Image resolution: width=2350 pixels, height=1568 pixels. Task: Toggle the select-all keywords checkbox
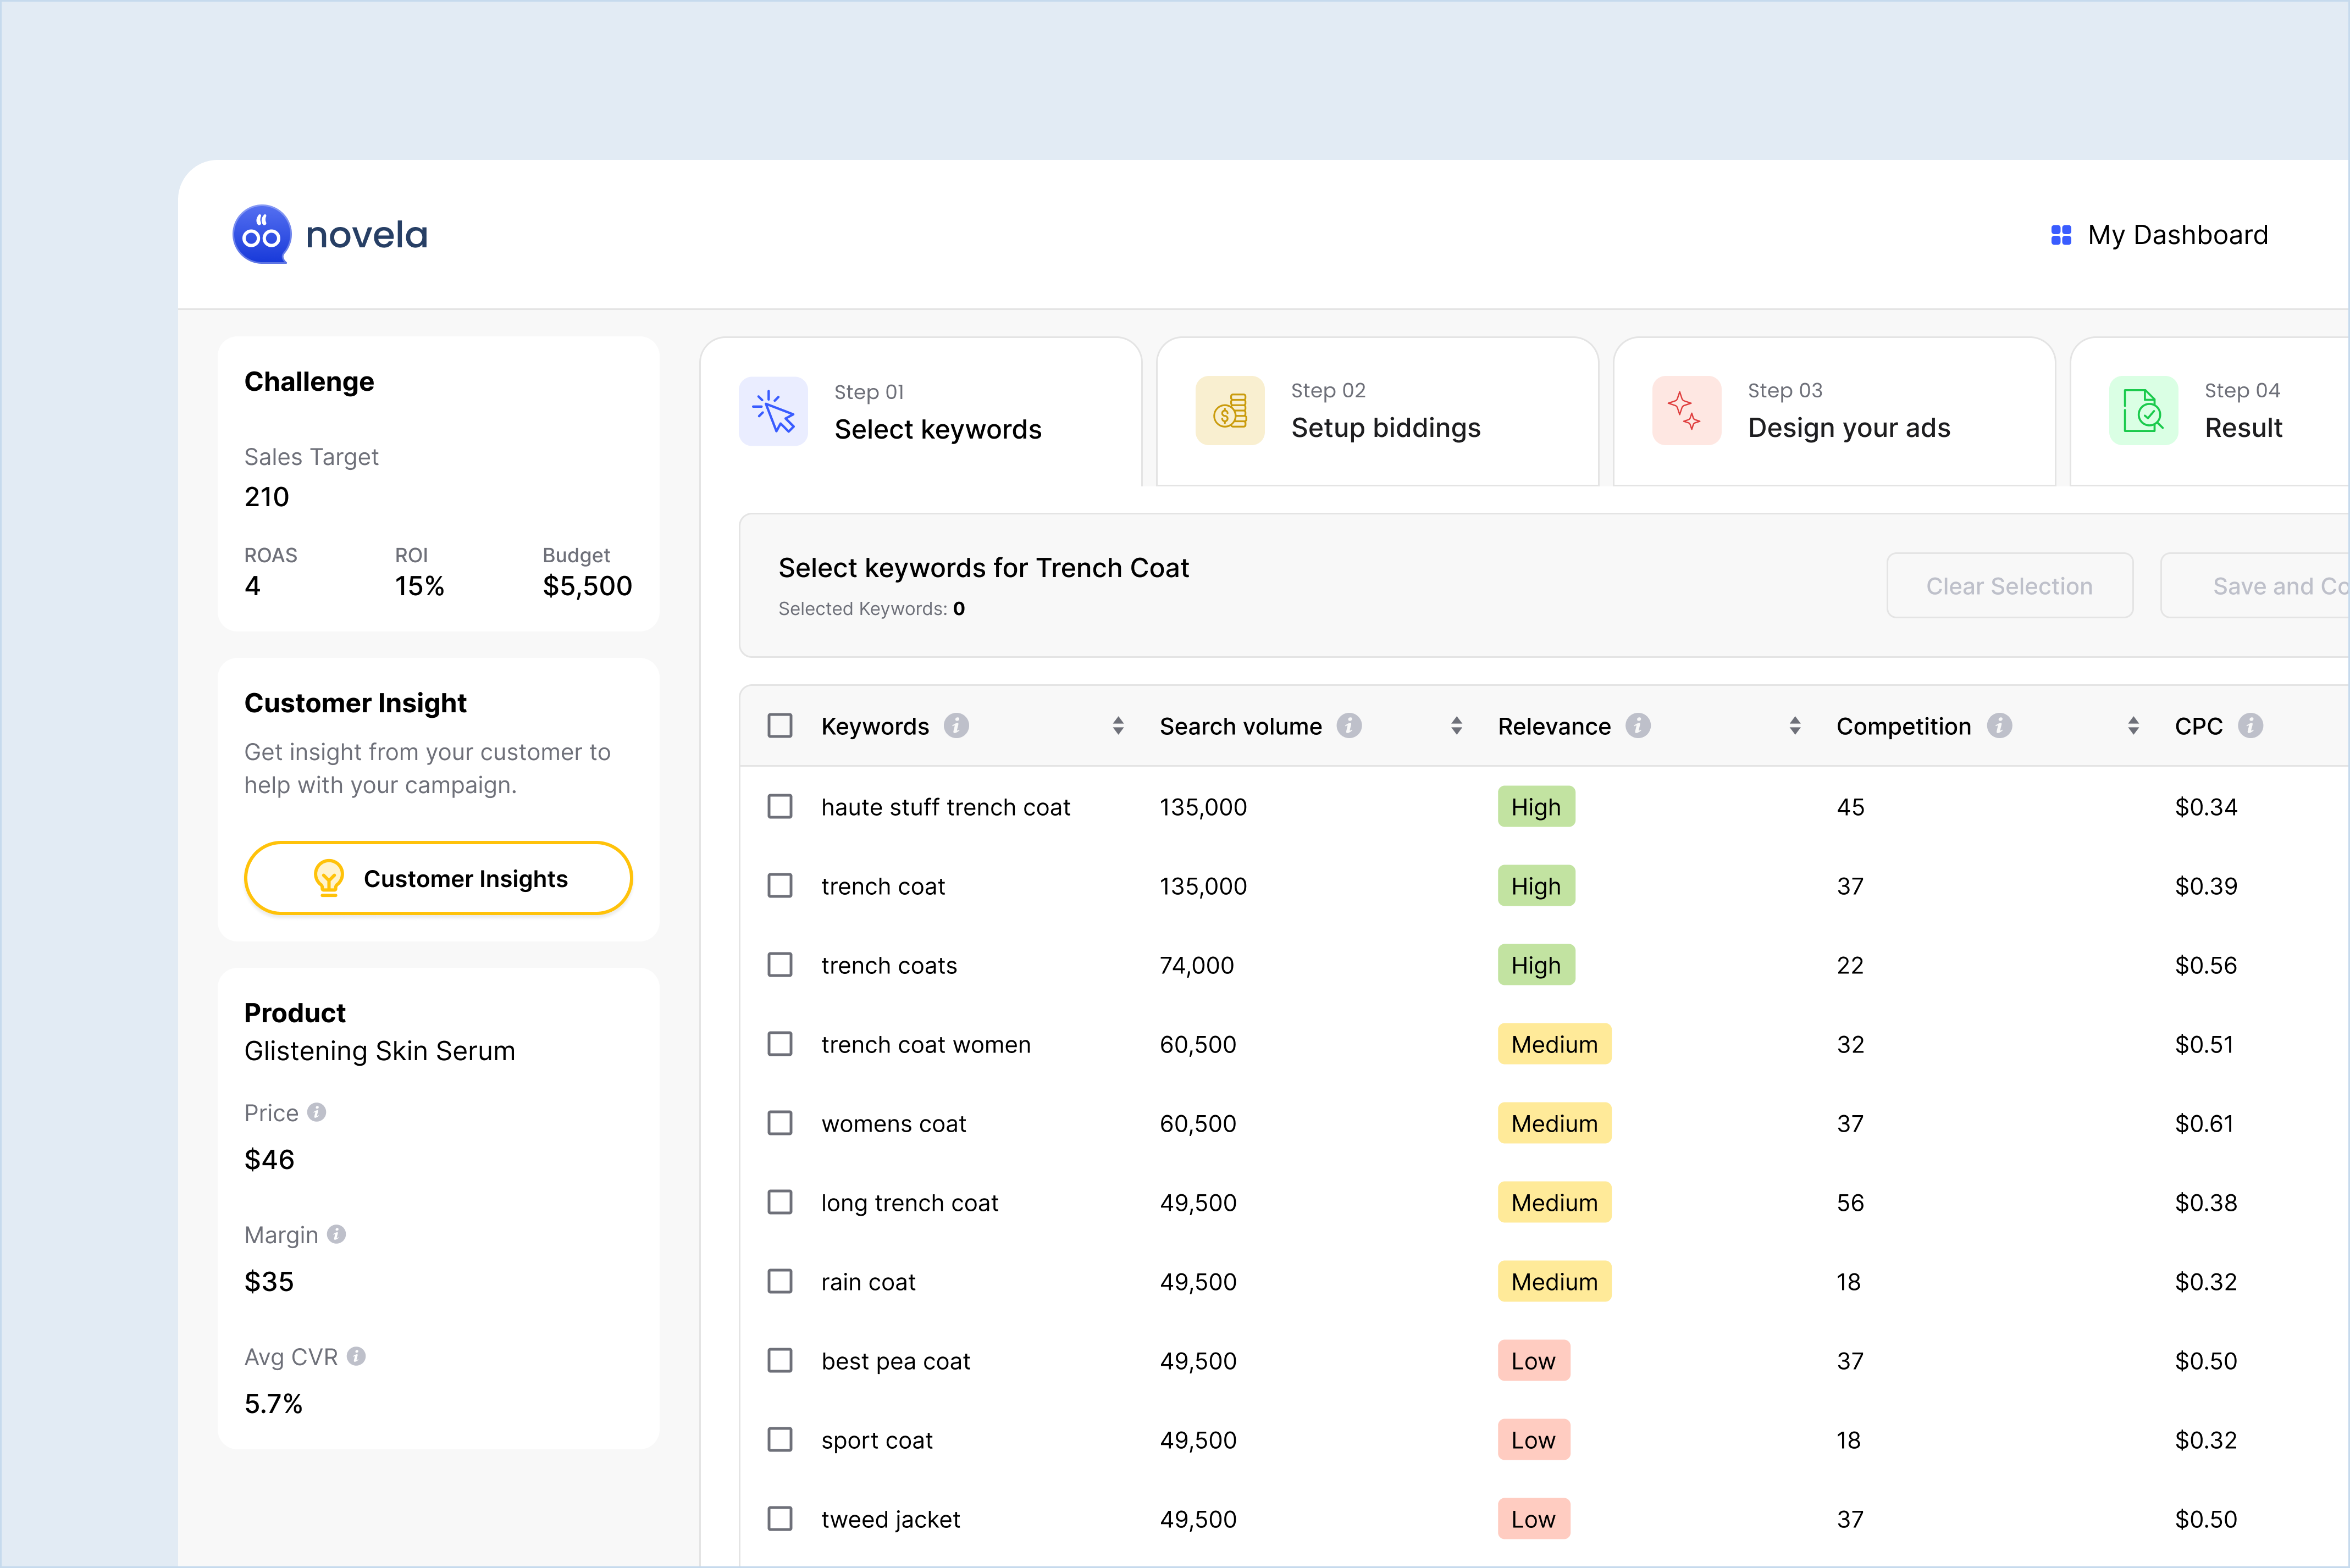[x=780, y=726]
